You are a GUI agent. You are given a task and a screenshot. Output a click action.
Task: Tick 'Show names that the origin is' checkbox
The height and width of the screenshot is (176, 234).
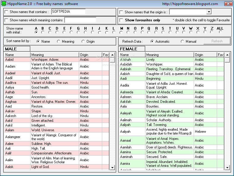click(x=121, y=12)
